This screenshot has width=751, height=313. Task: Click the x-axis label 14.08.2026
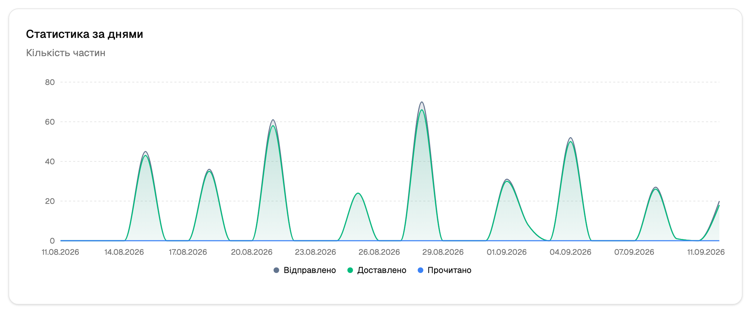124,252
